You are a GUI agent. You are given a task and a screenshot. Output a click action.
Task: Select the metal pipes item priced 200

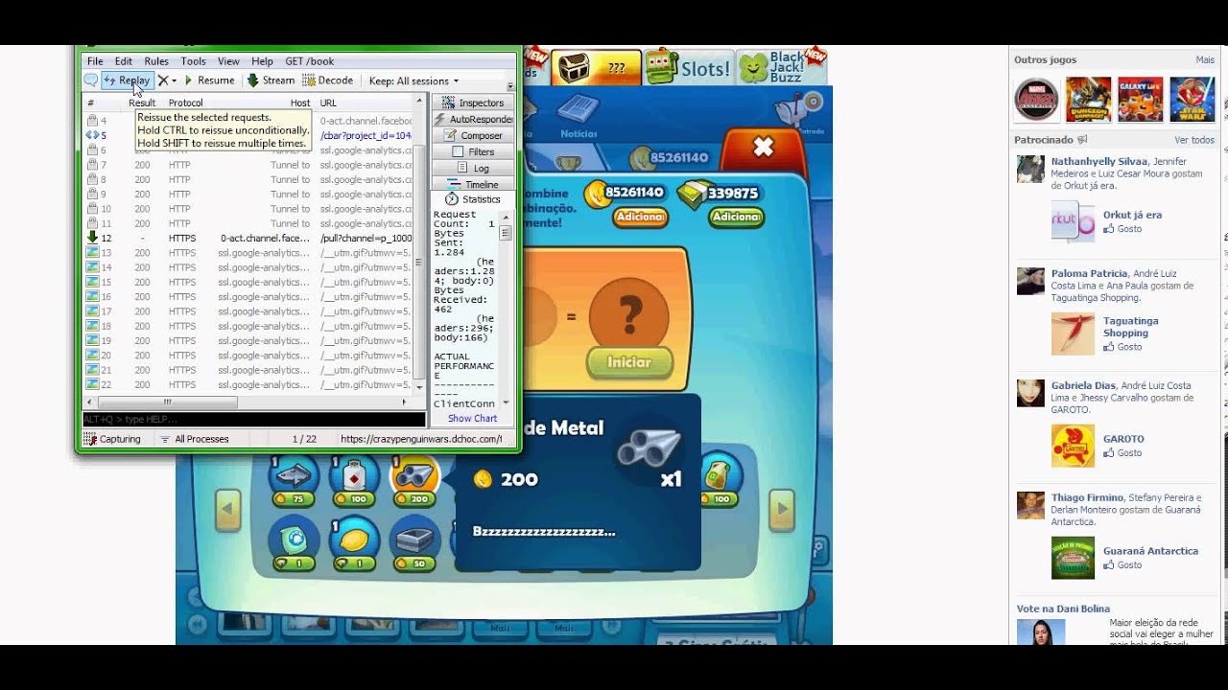pos(413,480)
